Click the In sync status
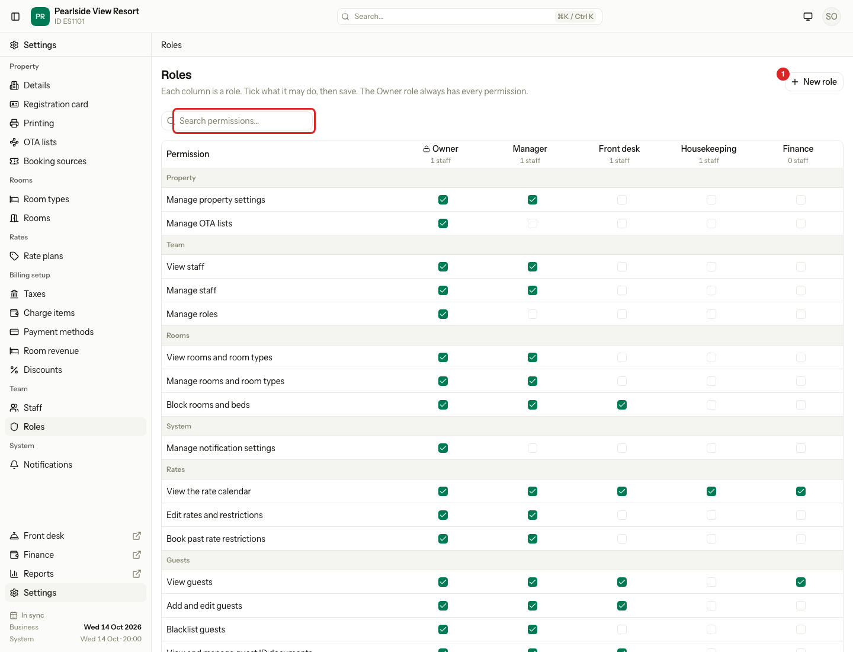Image resolution: width=853 pixels, height=652 pixels. click(27, 615)
